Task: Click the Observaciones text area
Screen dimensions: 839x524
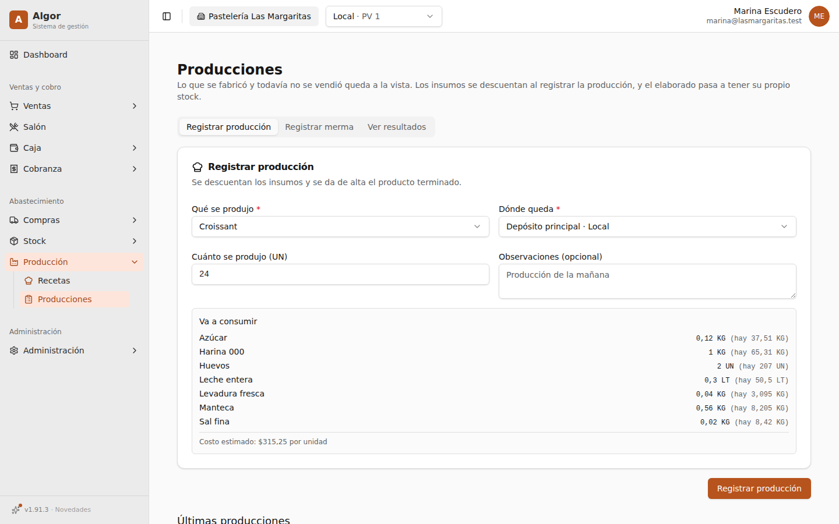Action: (x=647, y=281)
